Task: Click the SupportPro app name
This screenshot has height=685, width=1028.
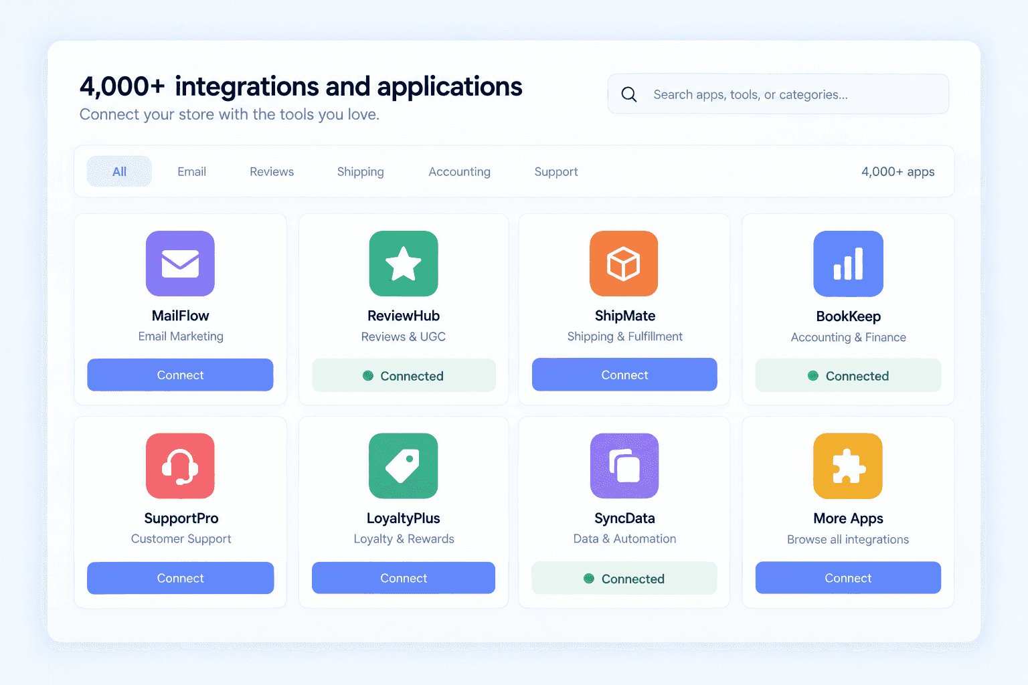Action: 181,518
